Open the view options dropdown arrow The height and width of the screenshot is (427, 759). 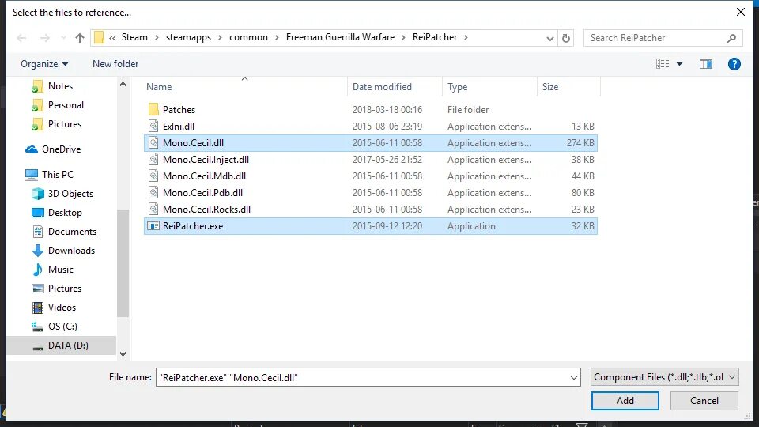pyautogui.click(x=680, y=64)
